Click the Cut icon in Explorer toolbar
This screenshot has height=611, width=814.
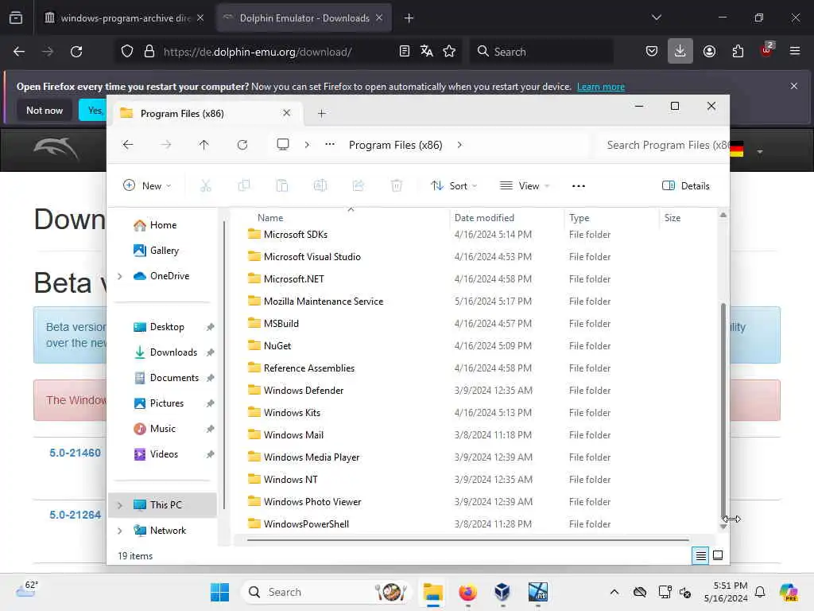click(206, 185)
